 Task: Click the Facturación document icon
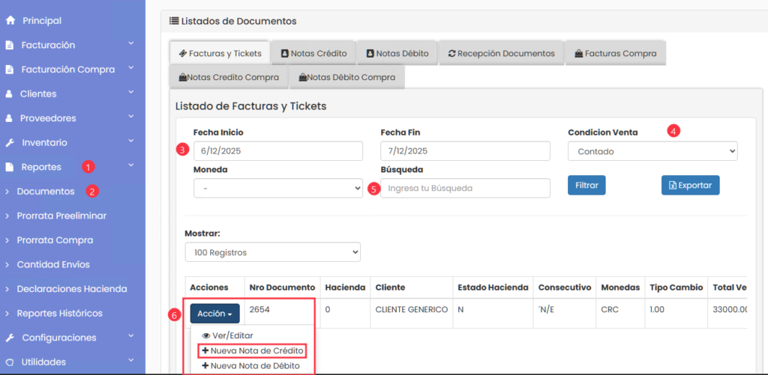pyautogui.click(x=9, y=46)
